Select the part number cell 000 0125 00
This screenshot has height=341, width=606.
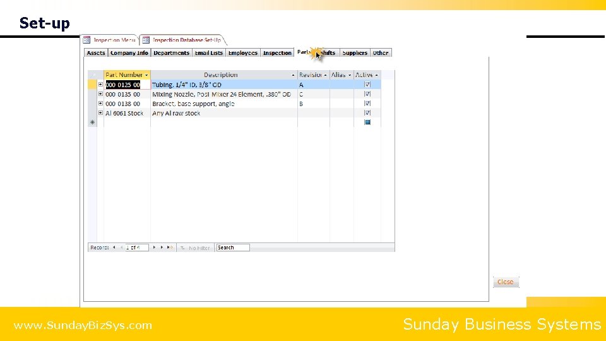[127, 85]
